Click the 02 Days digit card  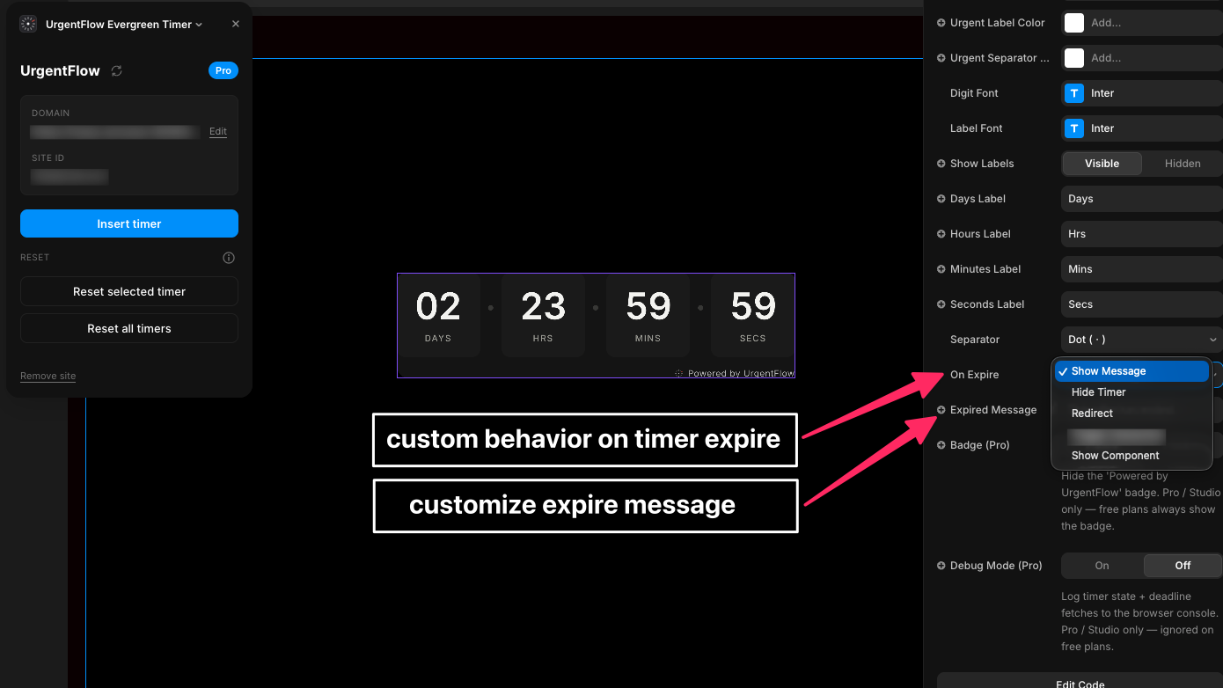438,315
